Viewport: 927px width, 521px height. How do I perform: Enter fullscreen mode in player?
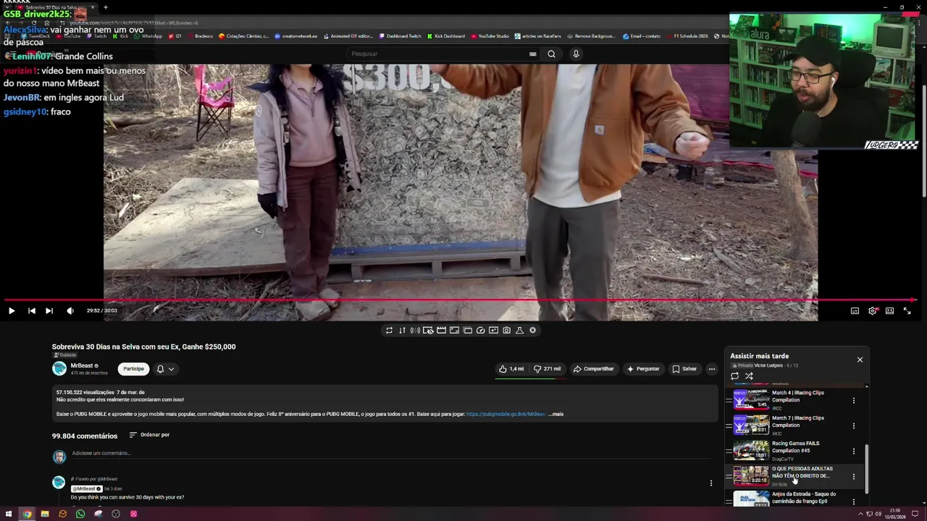(907, 310)
